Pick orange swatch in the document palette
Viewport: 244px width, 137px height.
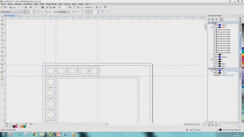(x=22, y=127)
